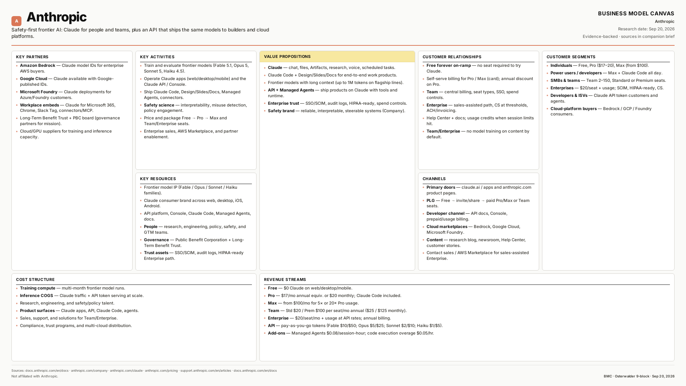The width and height of the screenshot is (686, 386).
Task: Click the Anthropic page title
Action: coord(56,17)
